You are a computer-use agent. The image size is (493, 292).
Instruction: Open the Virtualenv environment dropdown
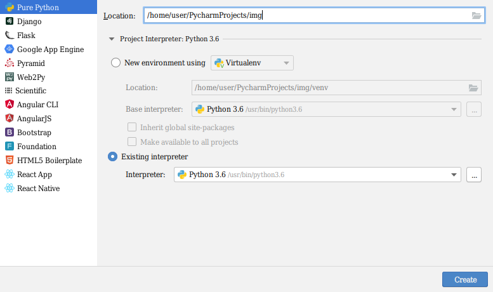(252, 63)
